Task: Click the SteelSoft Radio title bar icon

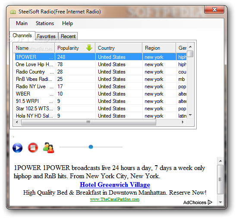Action: tap(13, 12)
